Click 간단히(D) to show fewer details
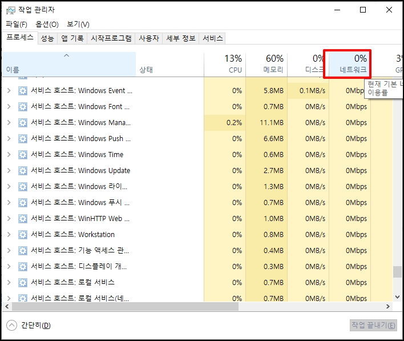Screen dimensions: 404x341 [29, 325]
